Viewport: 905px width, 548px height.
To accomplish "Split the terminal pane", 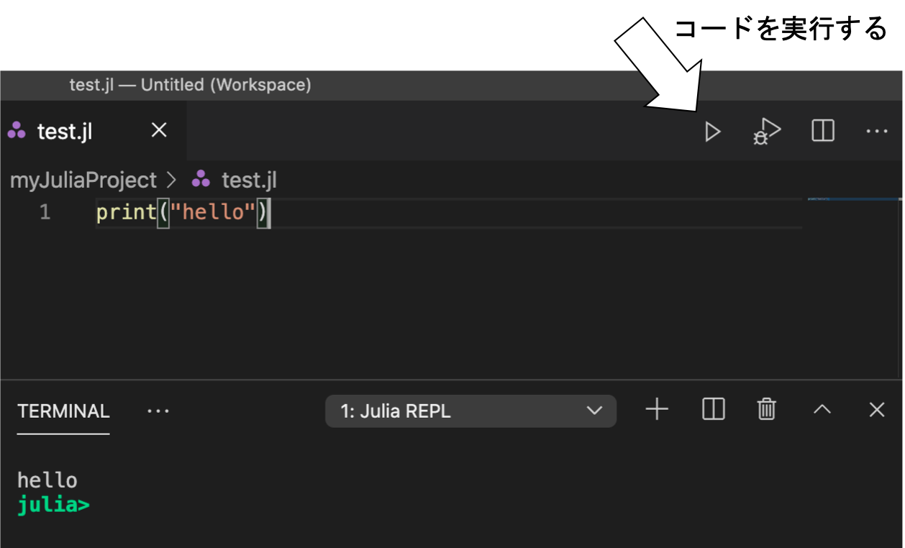I will pos(713,409).
